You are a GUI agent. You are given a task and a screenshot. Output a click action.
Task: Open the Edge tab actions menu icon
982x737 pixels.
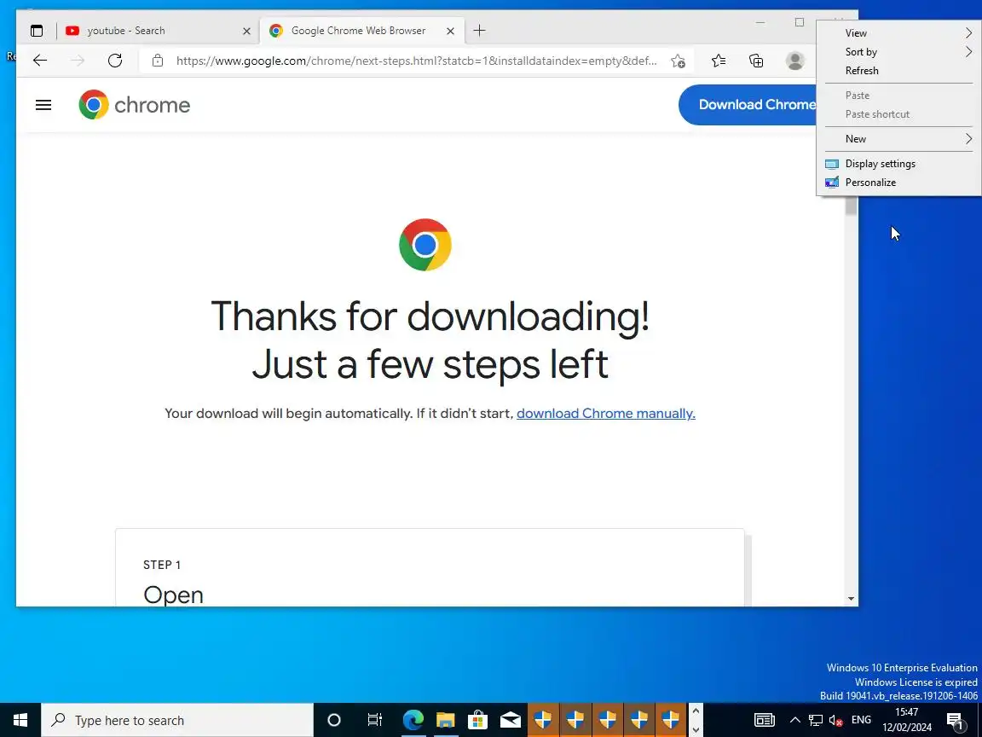tap(37, 31)
